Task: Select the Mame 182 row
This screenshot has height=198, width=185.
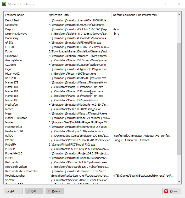Action: pos(90,91)
